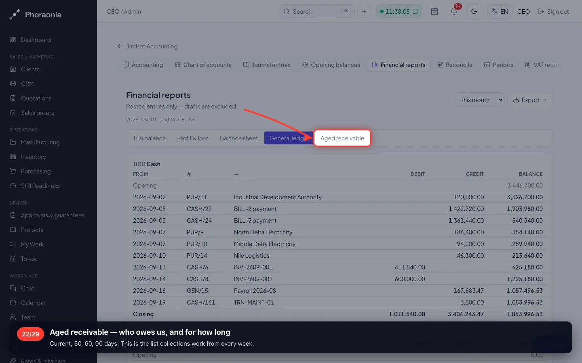Click TRN-MAINT-01 entry

point(253,302)
